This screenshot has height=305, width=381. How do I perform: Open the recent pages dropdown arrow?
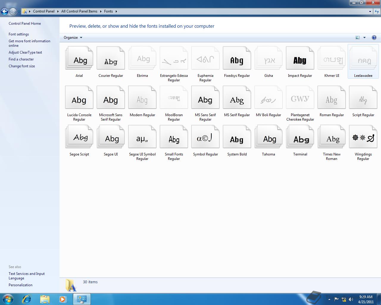tap(19, 12)
